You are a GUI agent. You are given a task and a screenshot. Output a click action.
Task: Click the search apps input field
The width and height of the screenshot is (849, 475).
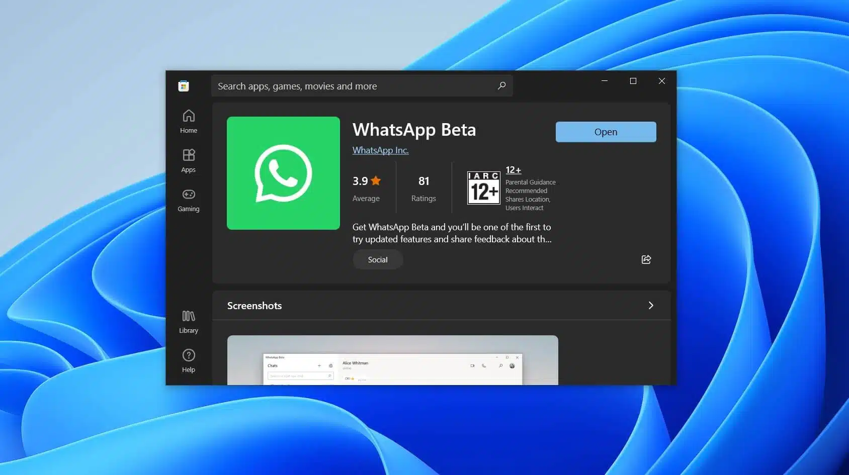[x=352, y=86]
